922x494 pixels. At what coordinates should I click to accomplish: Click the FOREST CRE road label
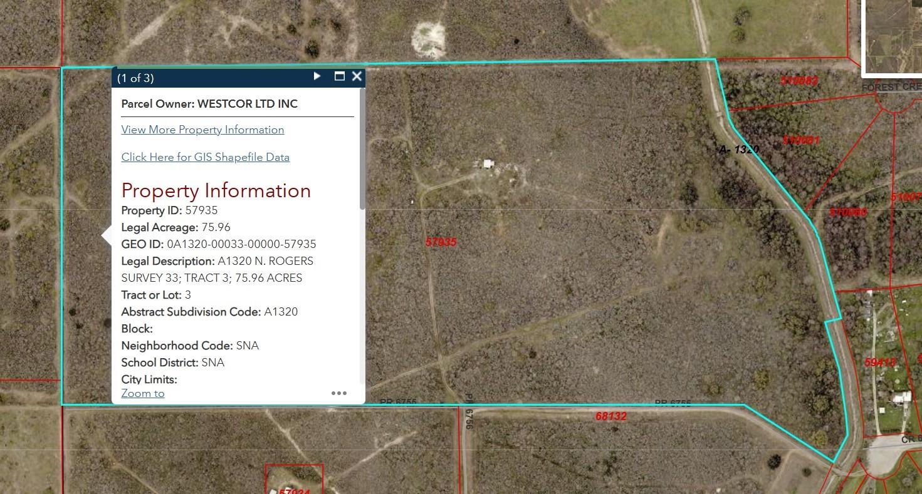[x=891, y=86]
